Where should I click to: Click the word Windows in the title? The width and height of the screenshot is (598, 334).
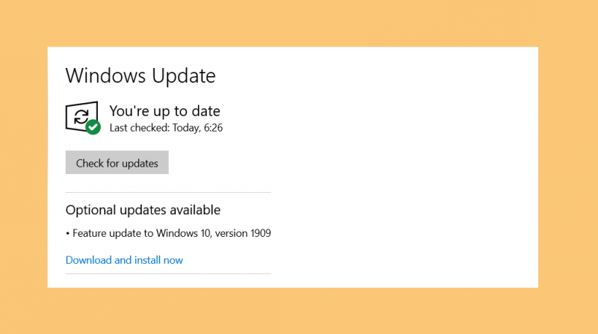(105, 75)
